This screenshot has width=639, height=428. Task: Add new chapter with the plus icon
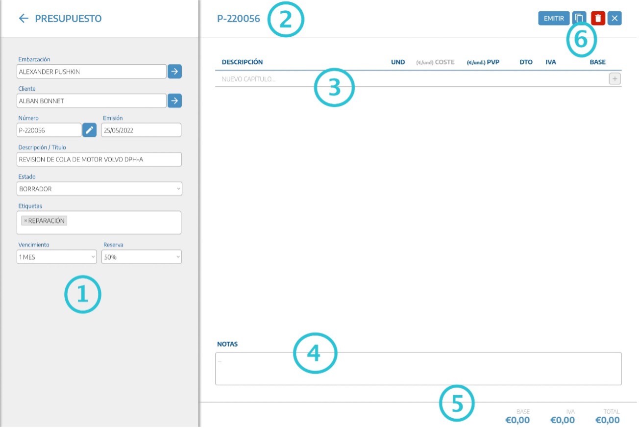pos(614,79)
